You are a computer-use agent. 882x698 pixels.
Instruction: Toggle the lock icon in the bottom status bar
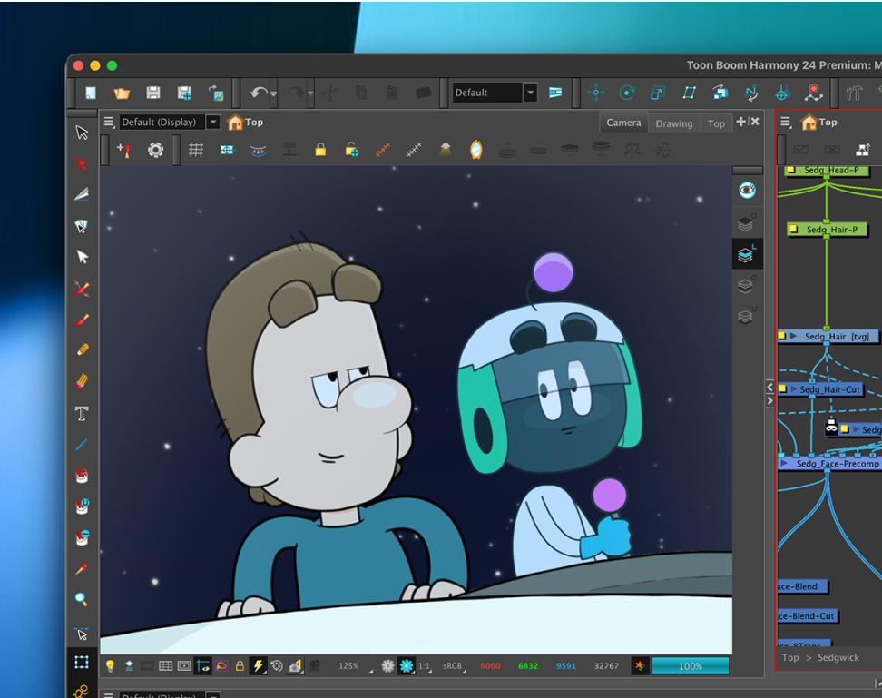coord(240,666)
